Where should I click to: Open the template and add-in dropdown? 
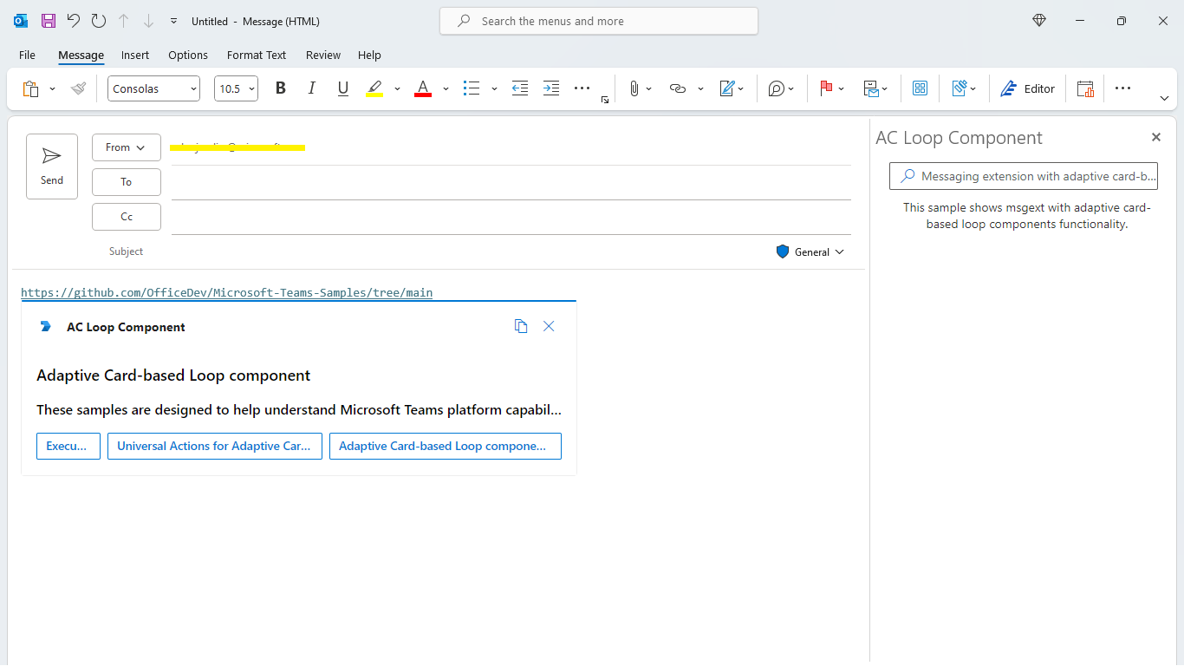(964, 88)
